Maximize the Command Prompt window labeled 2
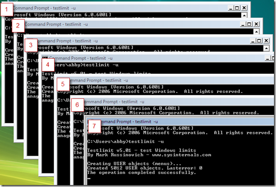 (249, 24)
